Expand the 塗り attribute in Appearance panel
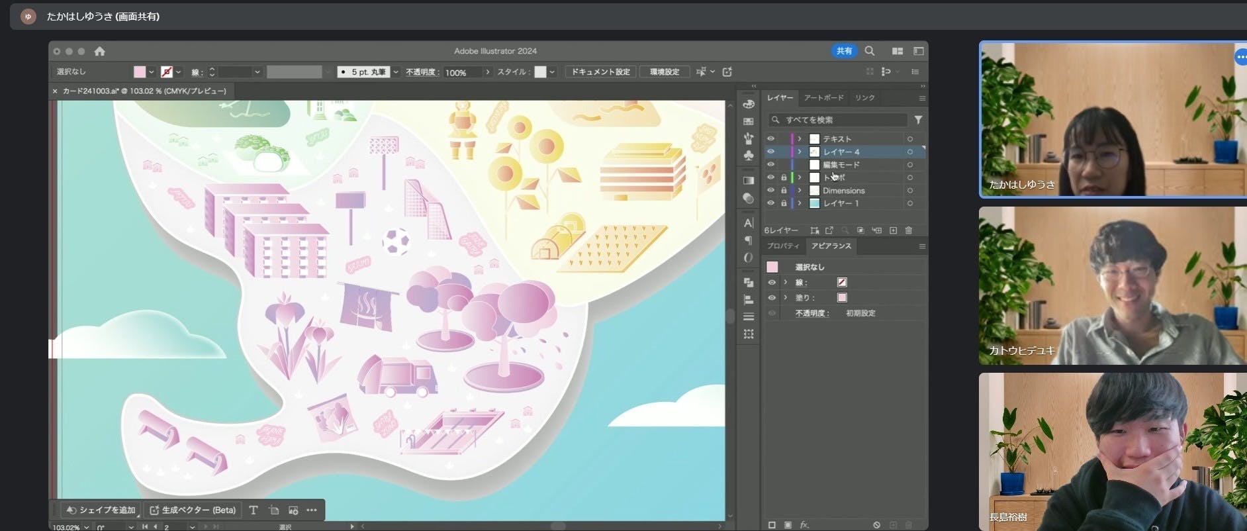The width and height of the screenshot is (1247, 531). tap(786, 298)
